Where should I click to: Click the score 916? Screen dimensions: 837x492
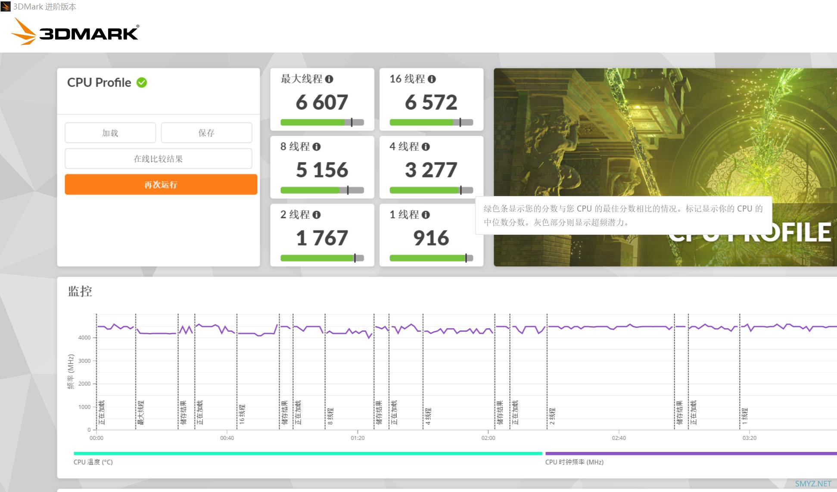431,238
